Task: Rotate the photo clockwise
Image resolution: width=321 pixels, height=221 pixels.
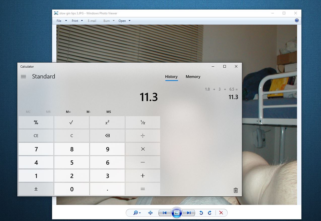Action: coord(209,213)
